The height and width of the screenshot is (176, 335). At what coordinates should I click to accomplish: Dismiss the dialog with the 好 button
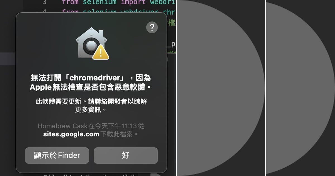point(126,155)
